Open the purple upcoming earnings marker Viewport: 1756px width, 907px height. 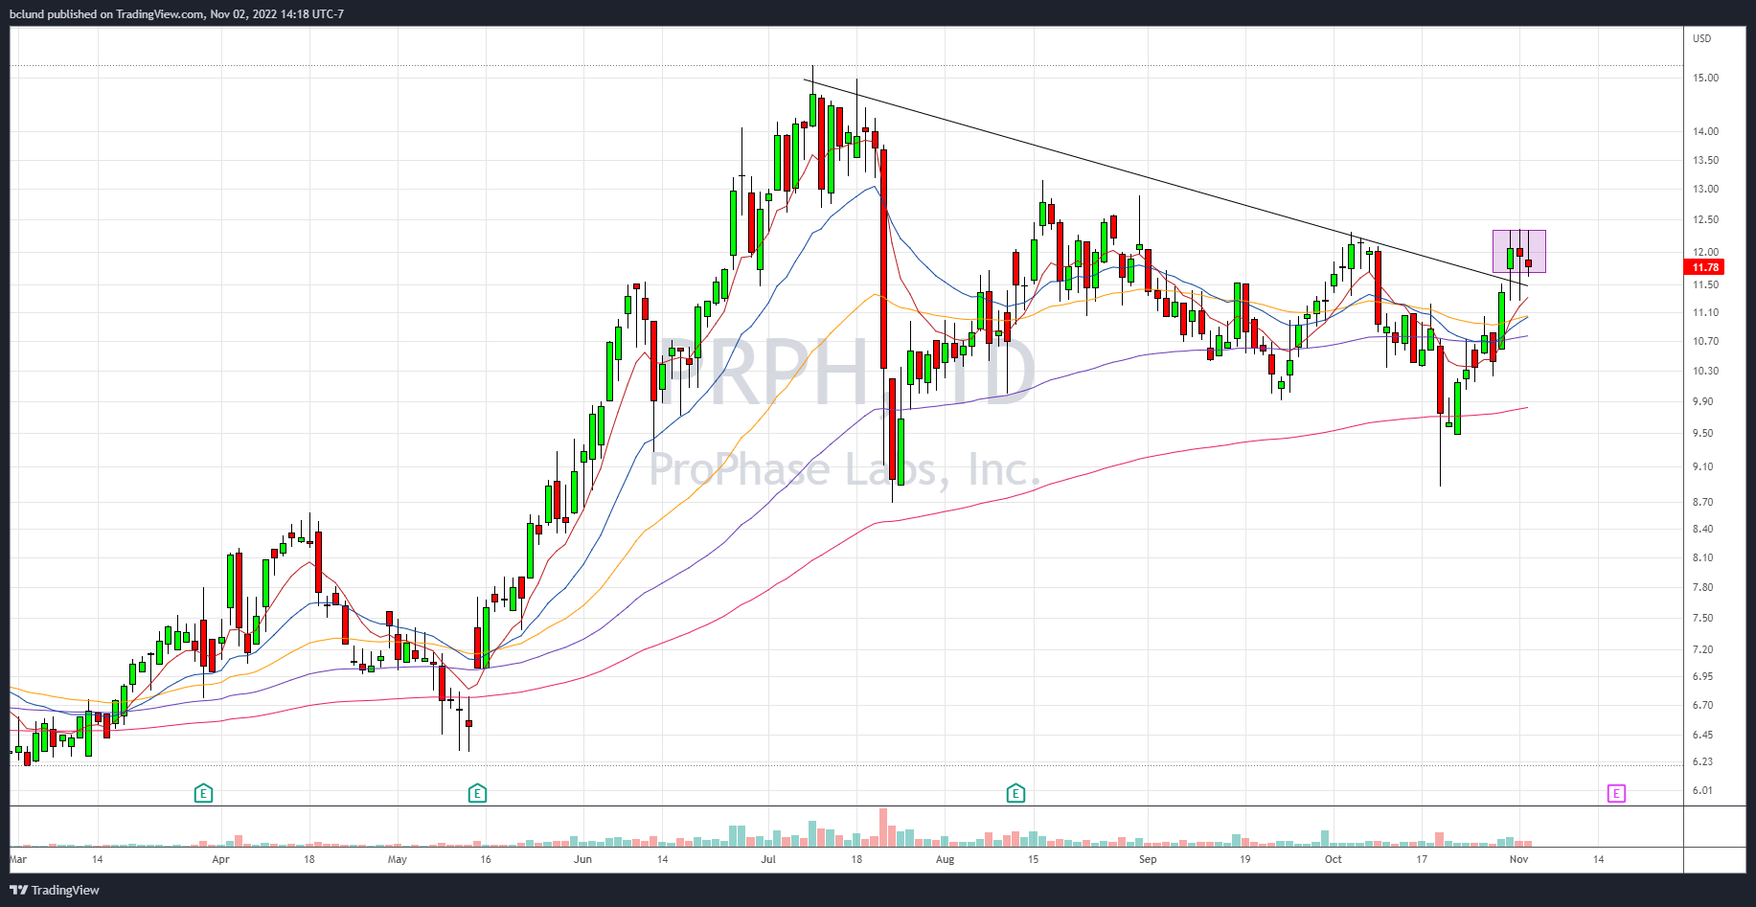point(1616,793)
